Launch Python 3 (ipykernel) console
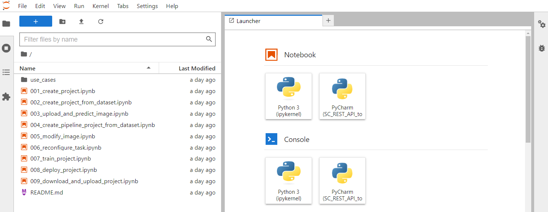The height and width of the screenshot is (212, 548). pos(289,181)
